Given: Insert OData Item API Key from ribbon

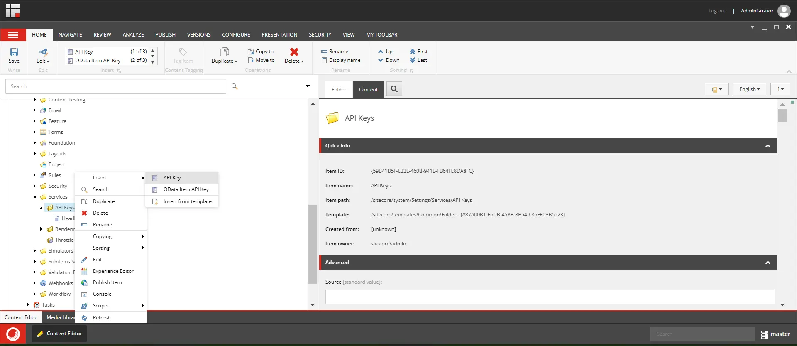Looking at the screenshot, I should tap(107, 60).
